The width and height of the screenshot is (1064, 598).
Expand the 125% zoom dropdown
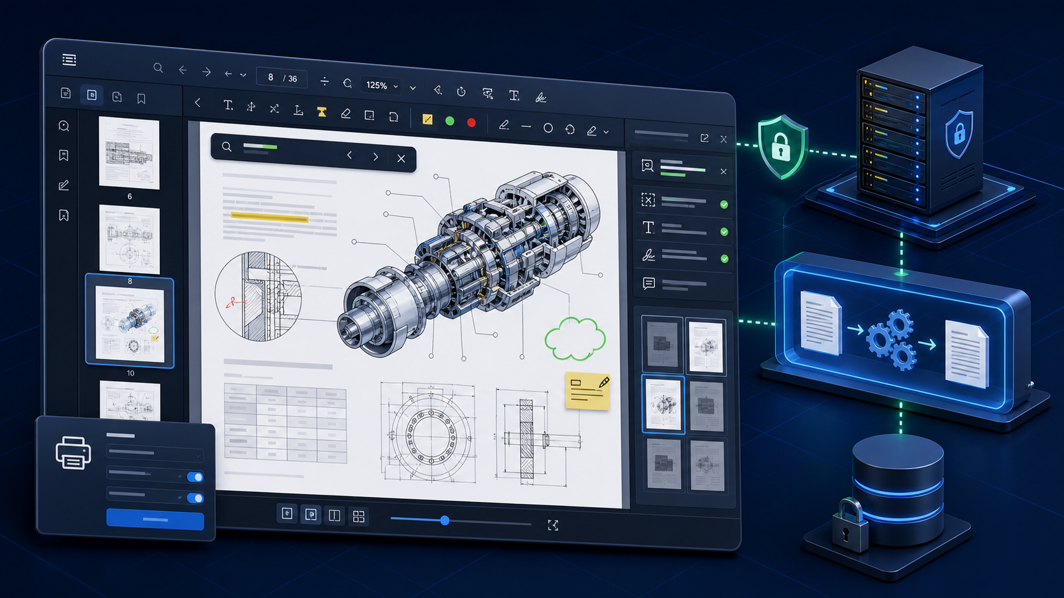pyautogui.click(x=382, y=85)
